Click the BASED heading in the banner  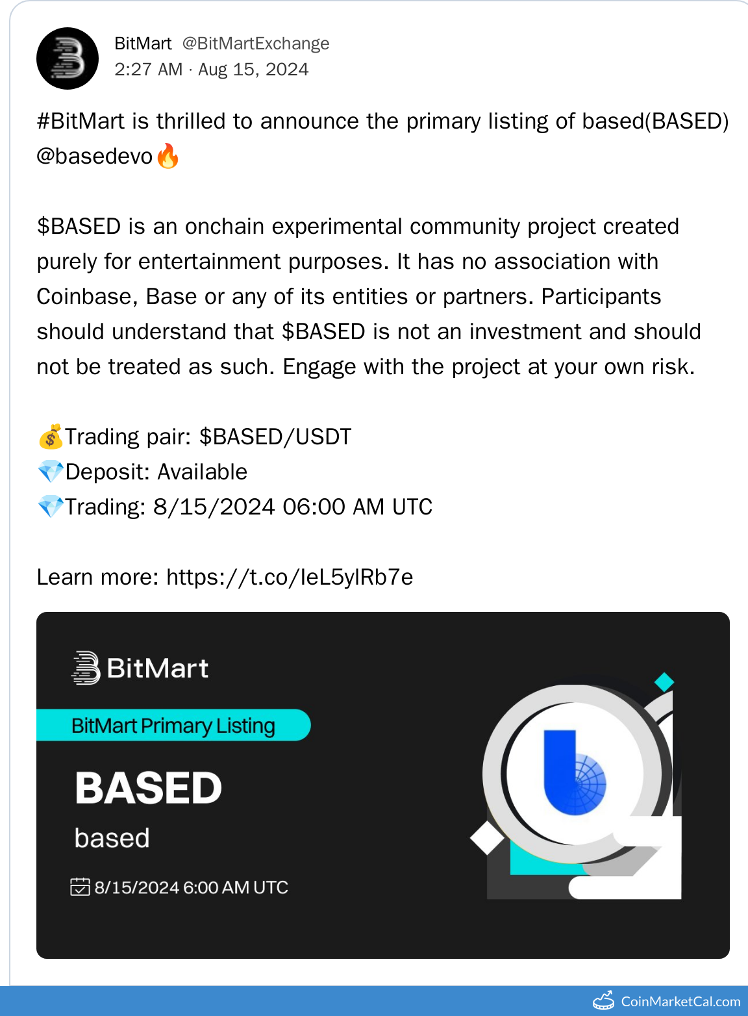coord(149,788)
